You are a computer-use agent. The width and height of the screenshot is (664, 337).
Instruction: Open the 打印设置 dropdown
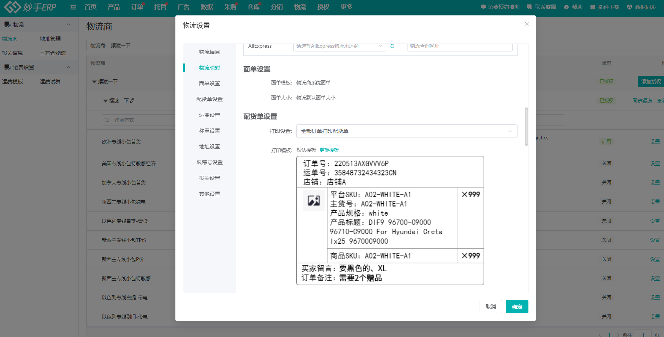pyautogui.click(x=406, y=131)
